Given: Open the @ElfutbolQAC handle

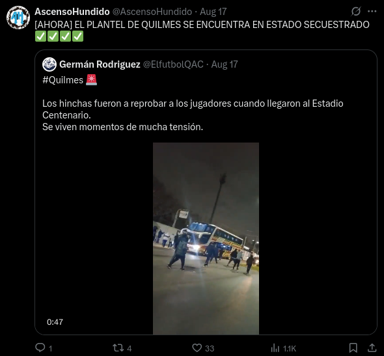Looking at the screenshot, I should pyautogui.click(x=173, y=64).
